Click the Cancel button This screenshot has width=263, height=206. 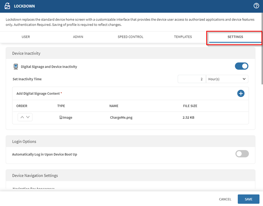click(225, 199)
